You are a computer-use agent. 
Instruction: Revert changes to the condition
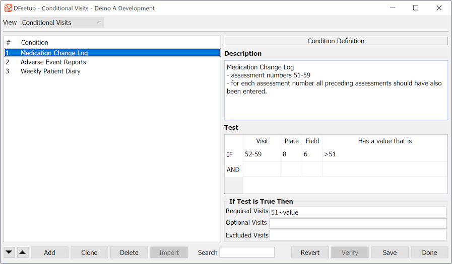coord(310,252)
